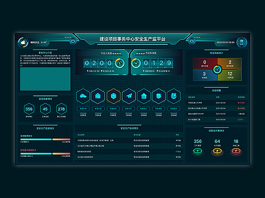The width and height of the screenshot is (265, 198).
Task: Click the pill button beneath the envelope icon
Action: (98, 109)
